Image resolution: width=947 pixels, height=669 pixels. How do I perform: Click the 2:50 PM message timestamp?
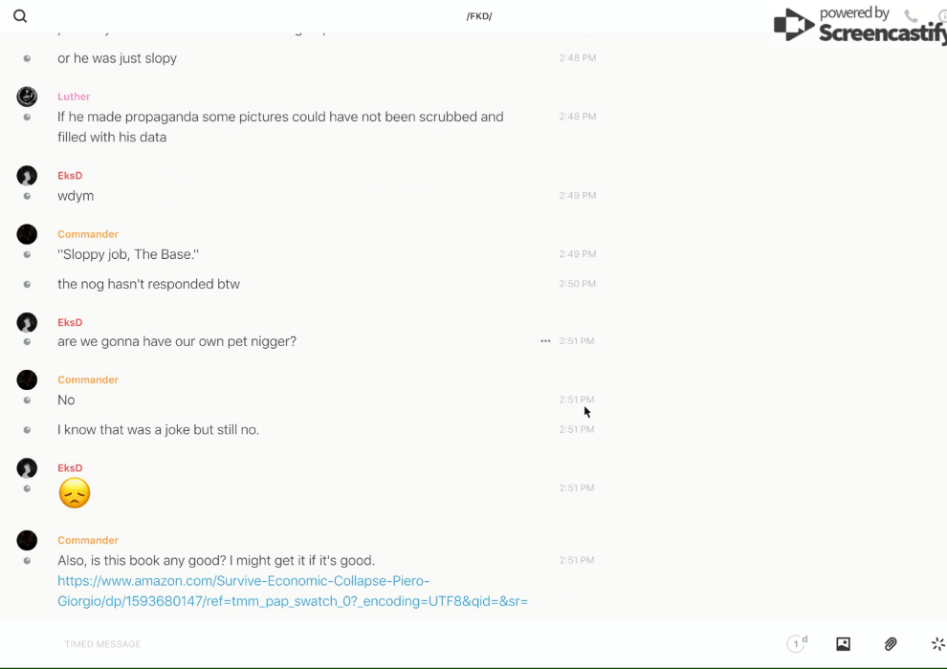(577, 284)
